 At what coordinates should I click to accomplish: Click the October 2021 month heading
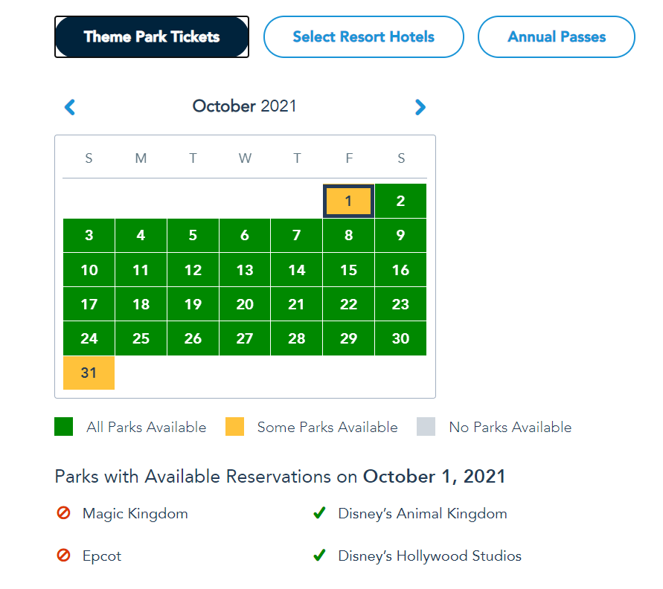pos(244,106)
